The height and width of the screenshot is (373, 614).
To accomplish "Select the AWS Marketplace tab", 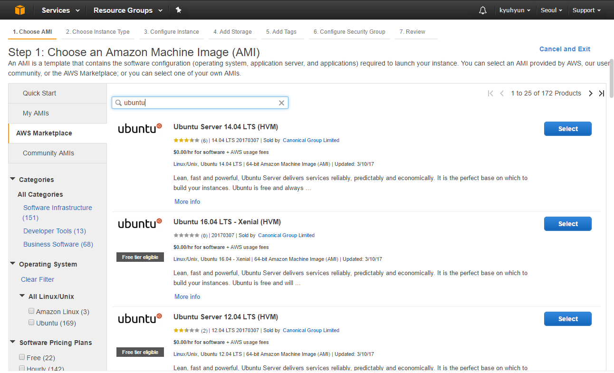I will point(58,133).
